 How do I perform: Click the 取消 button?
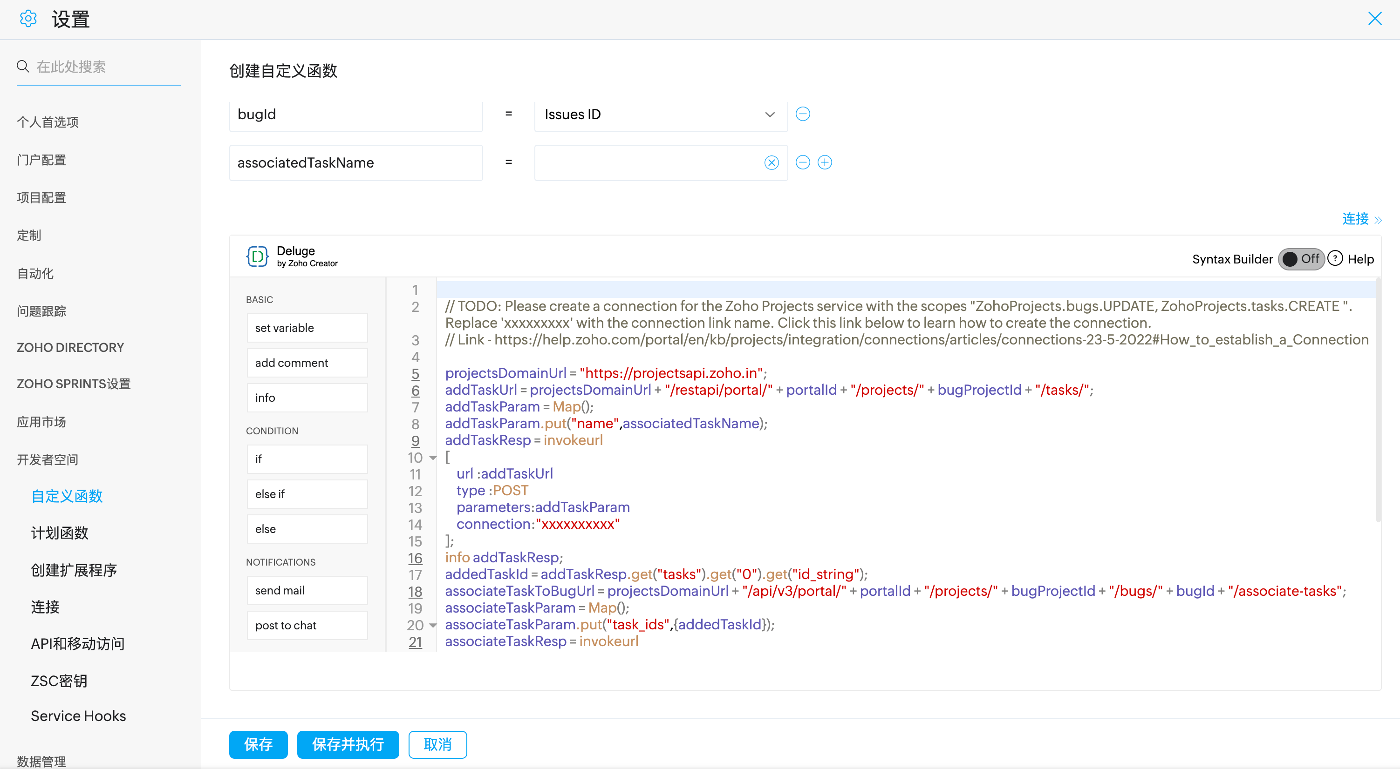click(437, 744)
